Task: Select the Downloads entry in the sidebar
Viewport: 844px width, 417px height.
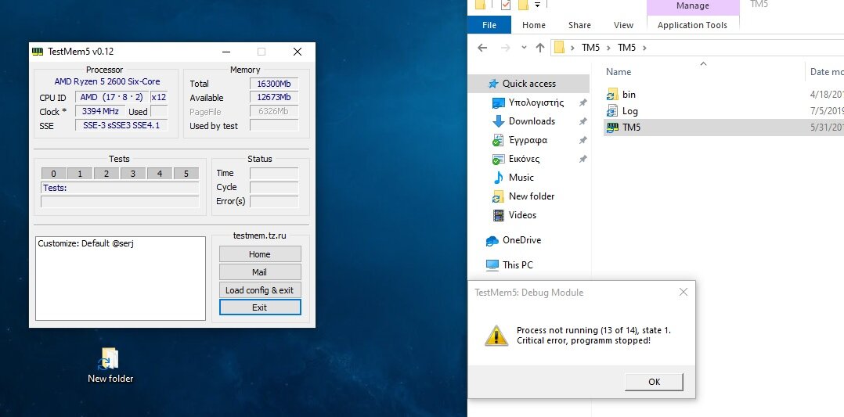Action: pos(532,121)
